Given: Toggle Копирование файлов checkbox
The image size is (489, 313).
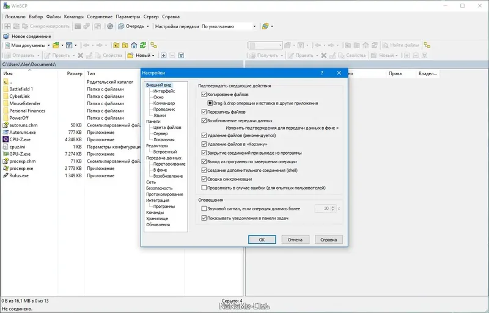Looking at the screenshot, I should coord(204,94).
